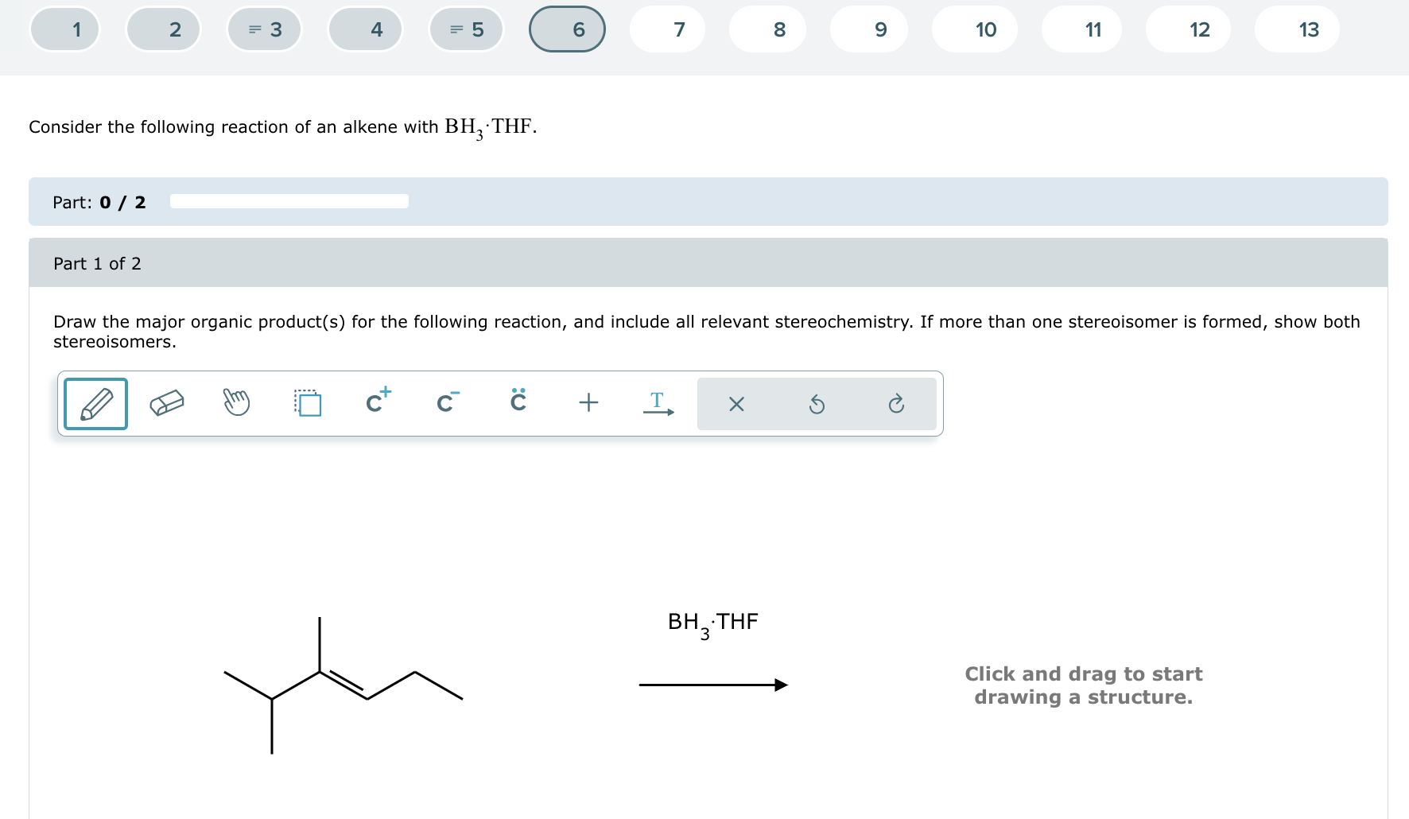Open question 10
The image size is (1409, 819).
click(x=975, y=29)
